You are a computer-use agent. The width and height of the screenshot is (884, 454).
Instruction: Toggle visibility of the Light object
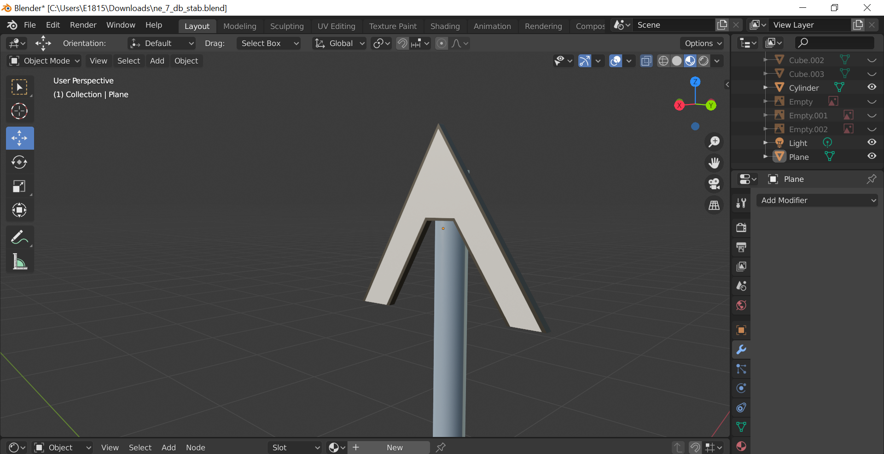872,142
